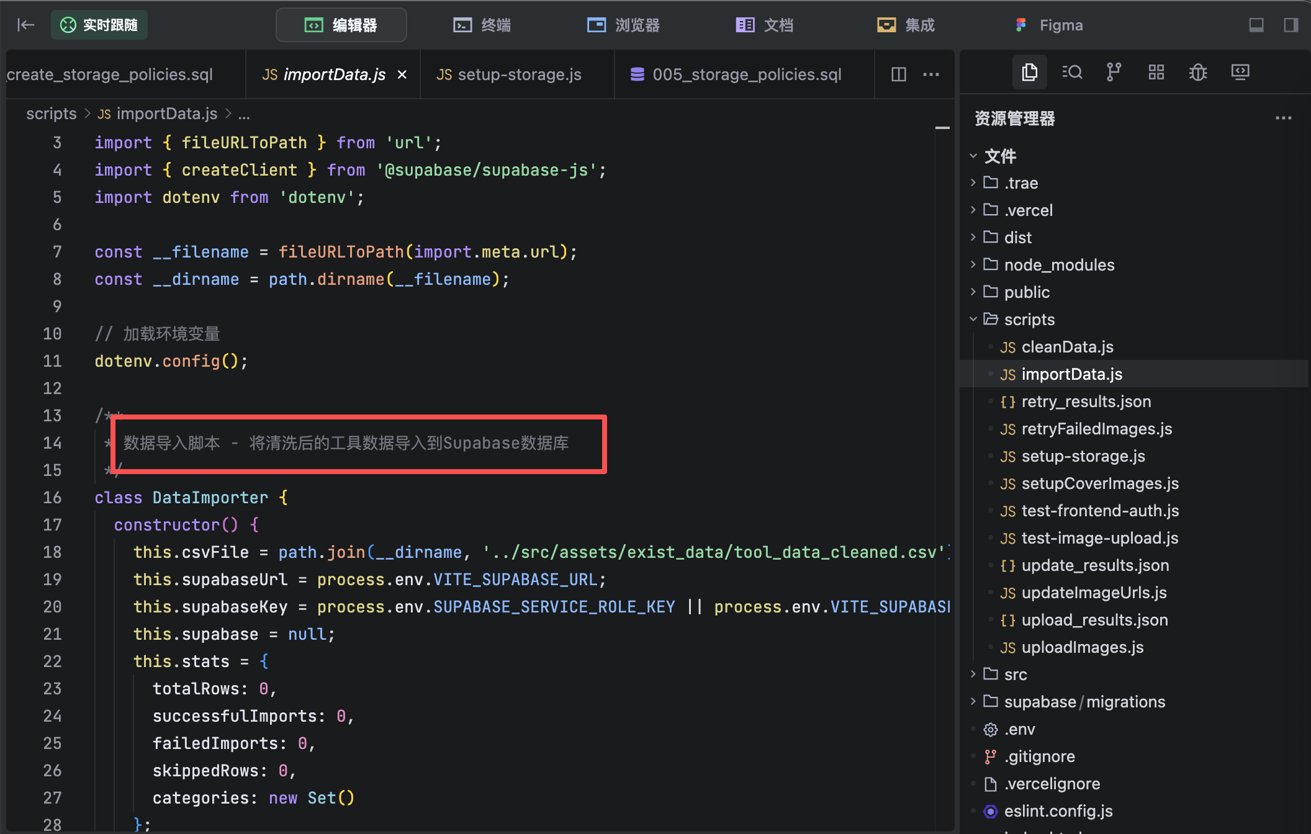
Task: Expand the supabase/migrations folder
Action: coord(1084,702)
